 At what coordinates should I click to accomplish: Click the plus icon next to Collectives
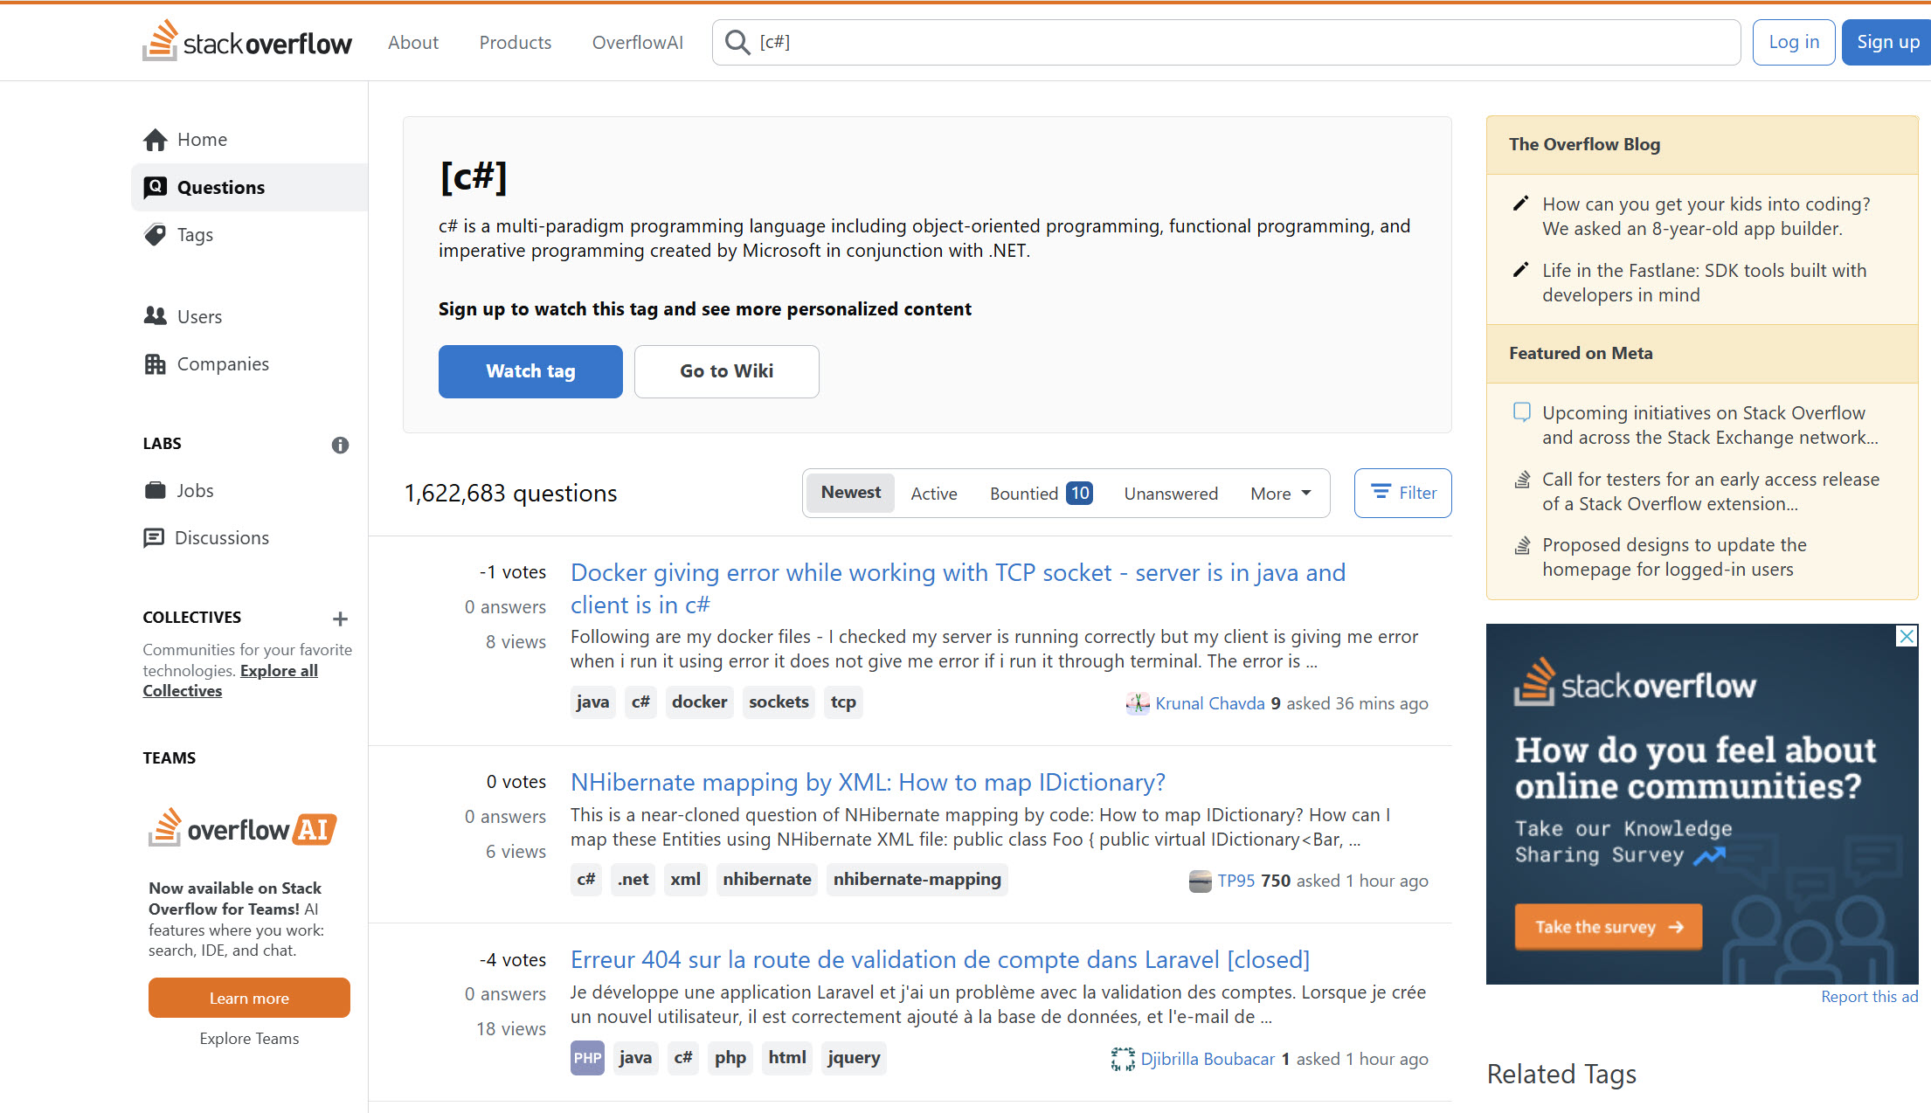[340, 619]
